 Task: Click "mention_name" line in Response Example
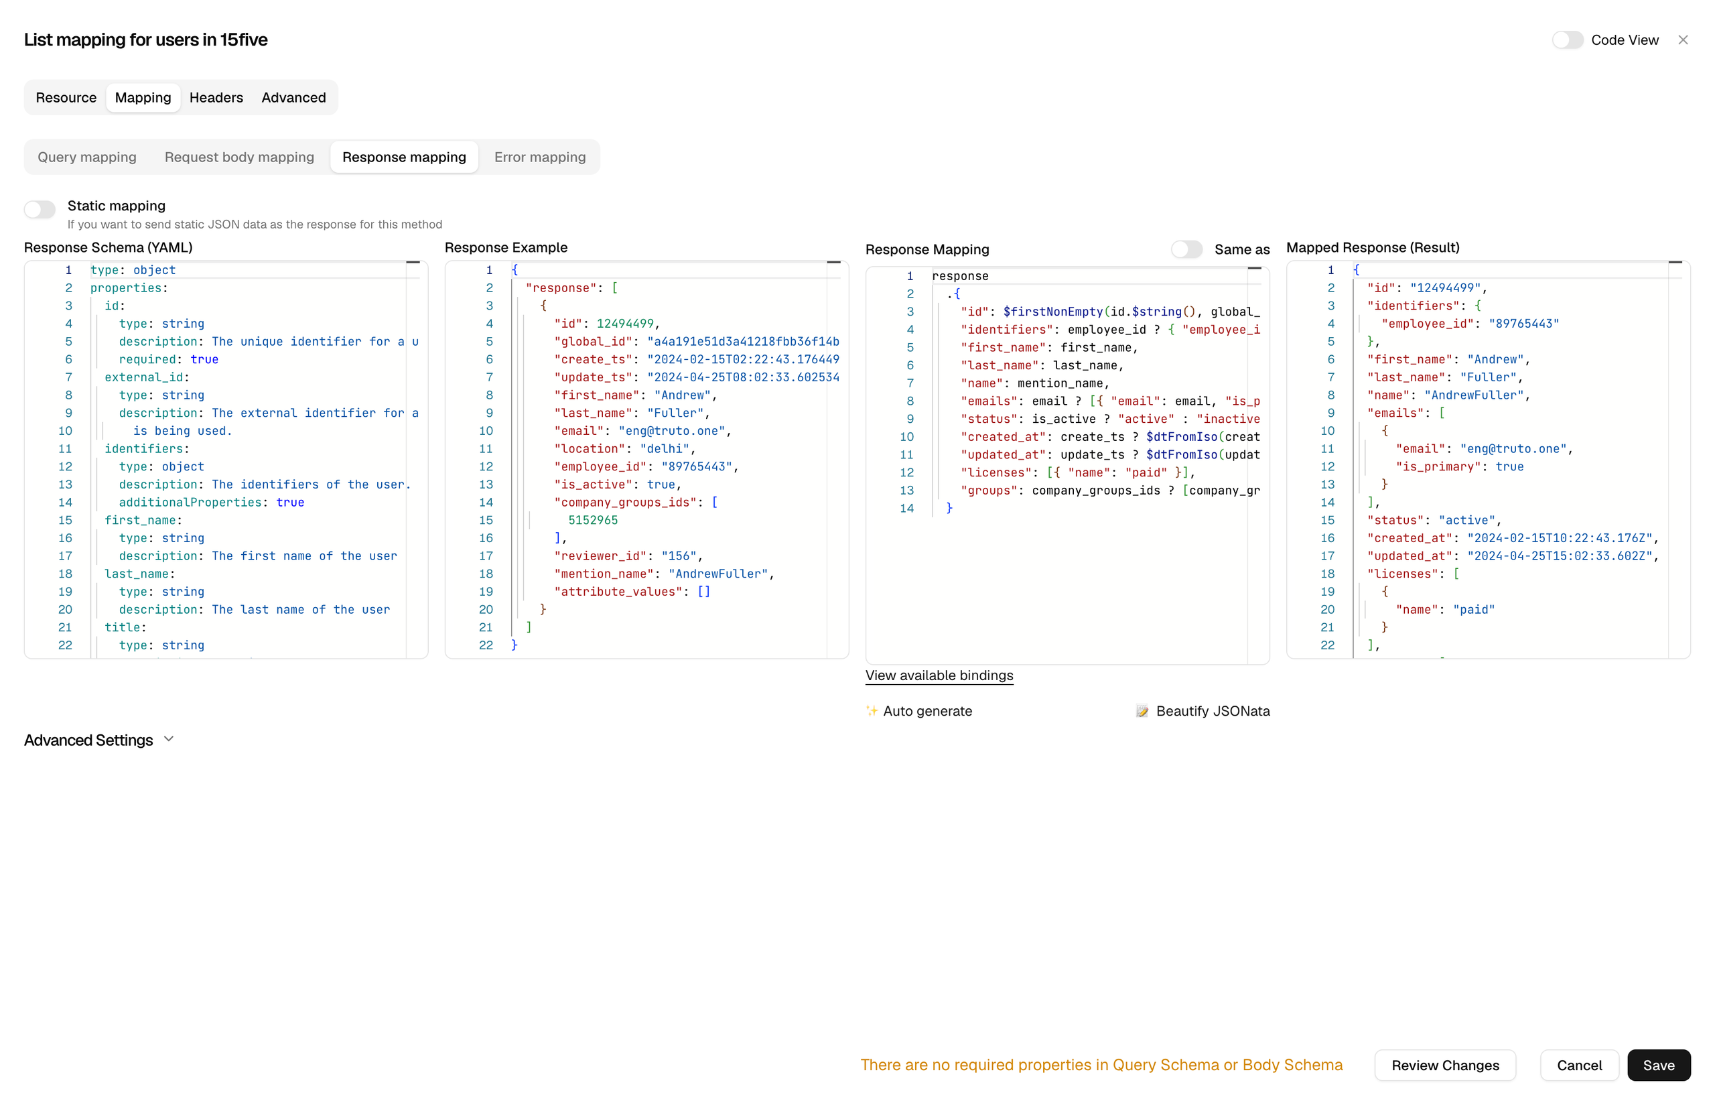[663, 574]
